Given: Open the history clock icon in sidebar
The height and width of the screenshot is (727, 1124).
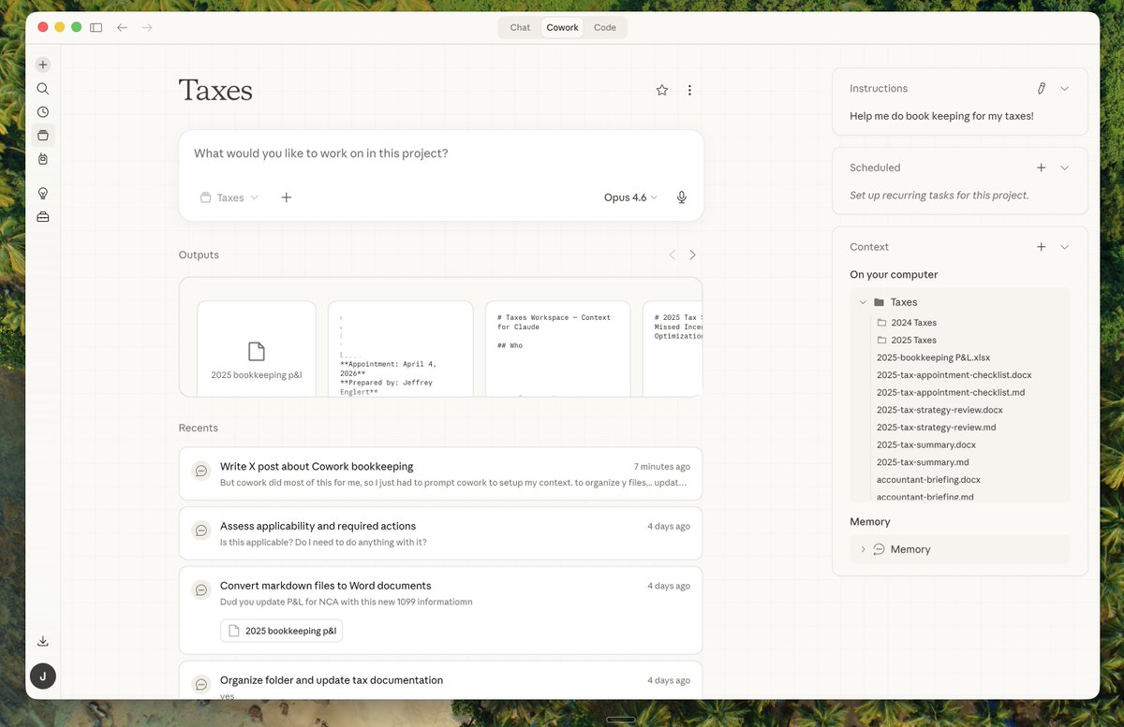Looking at the screenshot, I should (x=43, y=112).
